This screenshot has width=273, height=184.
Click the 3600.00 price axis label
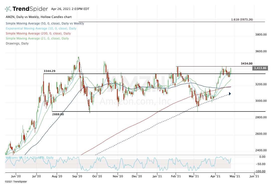[x=261, y=51]
